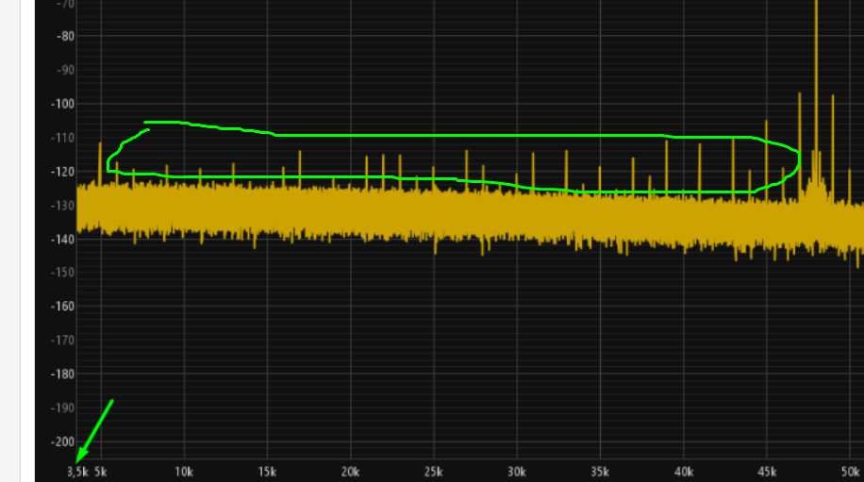This screenshot has height=482, width=864.
Task: Click the -140 dB axis label
Action: pos(62,240)
